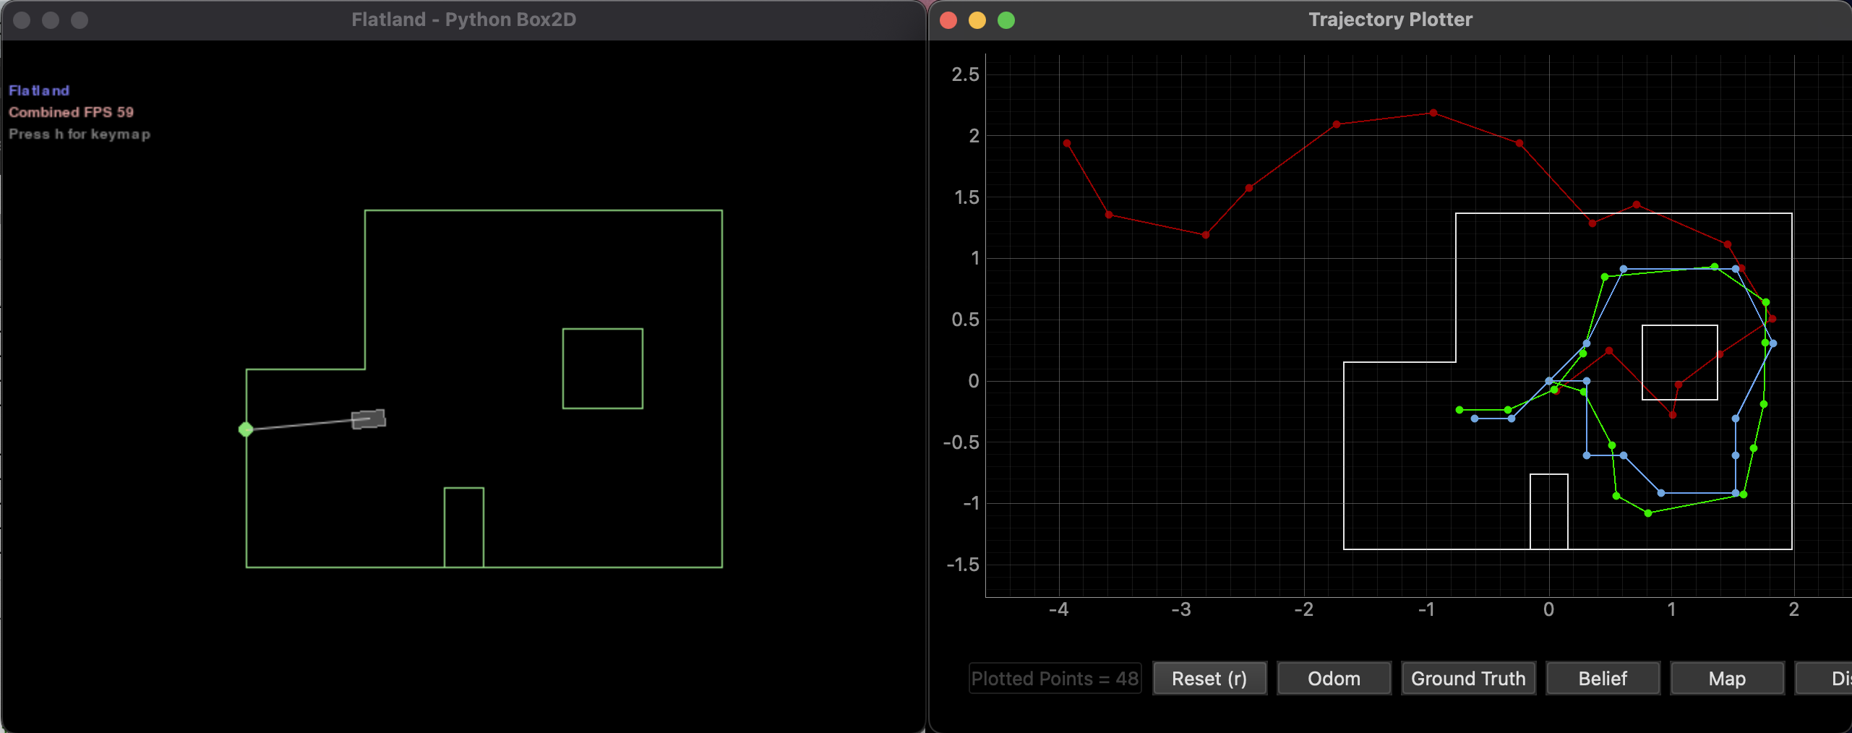Click the Flatland - Python Box2D title bar
The width and height of the screenshot is (1852, 733).
[463, 20]
